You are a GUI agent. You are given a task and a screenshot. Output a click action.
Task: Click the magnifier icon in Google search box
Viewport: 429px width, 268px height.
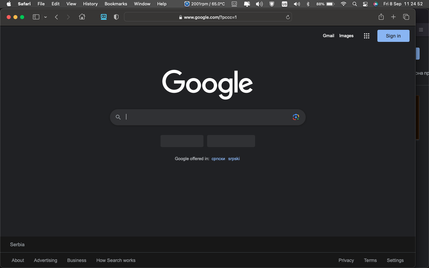click(x=118, y=117)
